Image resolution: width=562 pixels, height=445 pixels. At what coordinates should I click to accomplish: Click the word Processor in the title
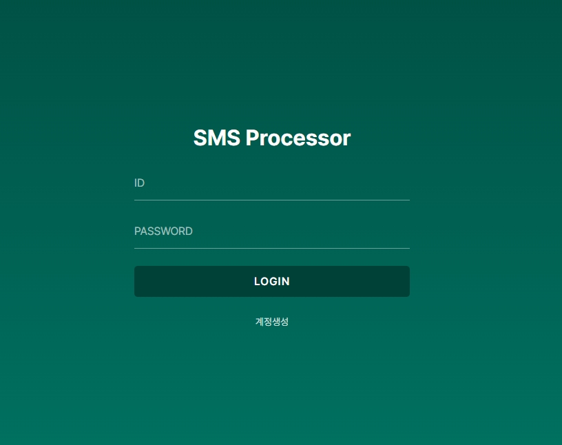click(x=298, y=138)
